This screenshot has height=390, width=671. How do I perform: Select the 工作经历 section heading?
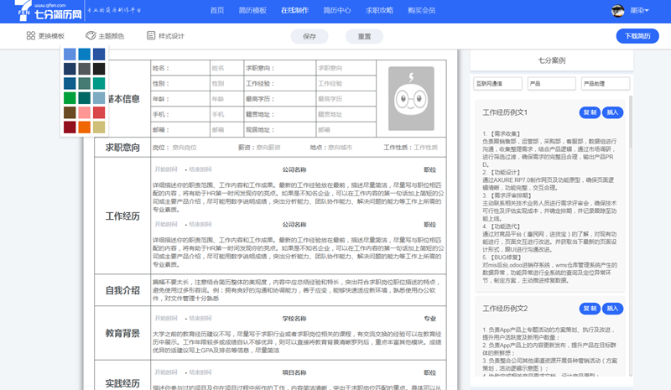122,216
